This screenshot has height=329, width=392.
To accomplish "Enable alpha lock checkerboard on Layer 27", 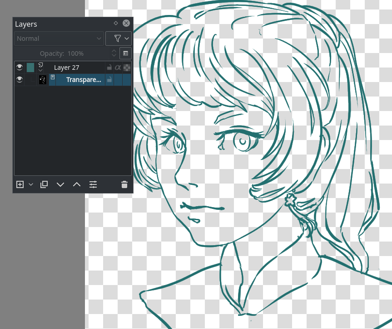I will 126,67.
